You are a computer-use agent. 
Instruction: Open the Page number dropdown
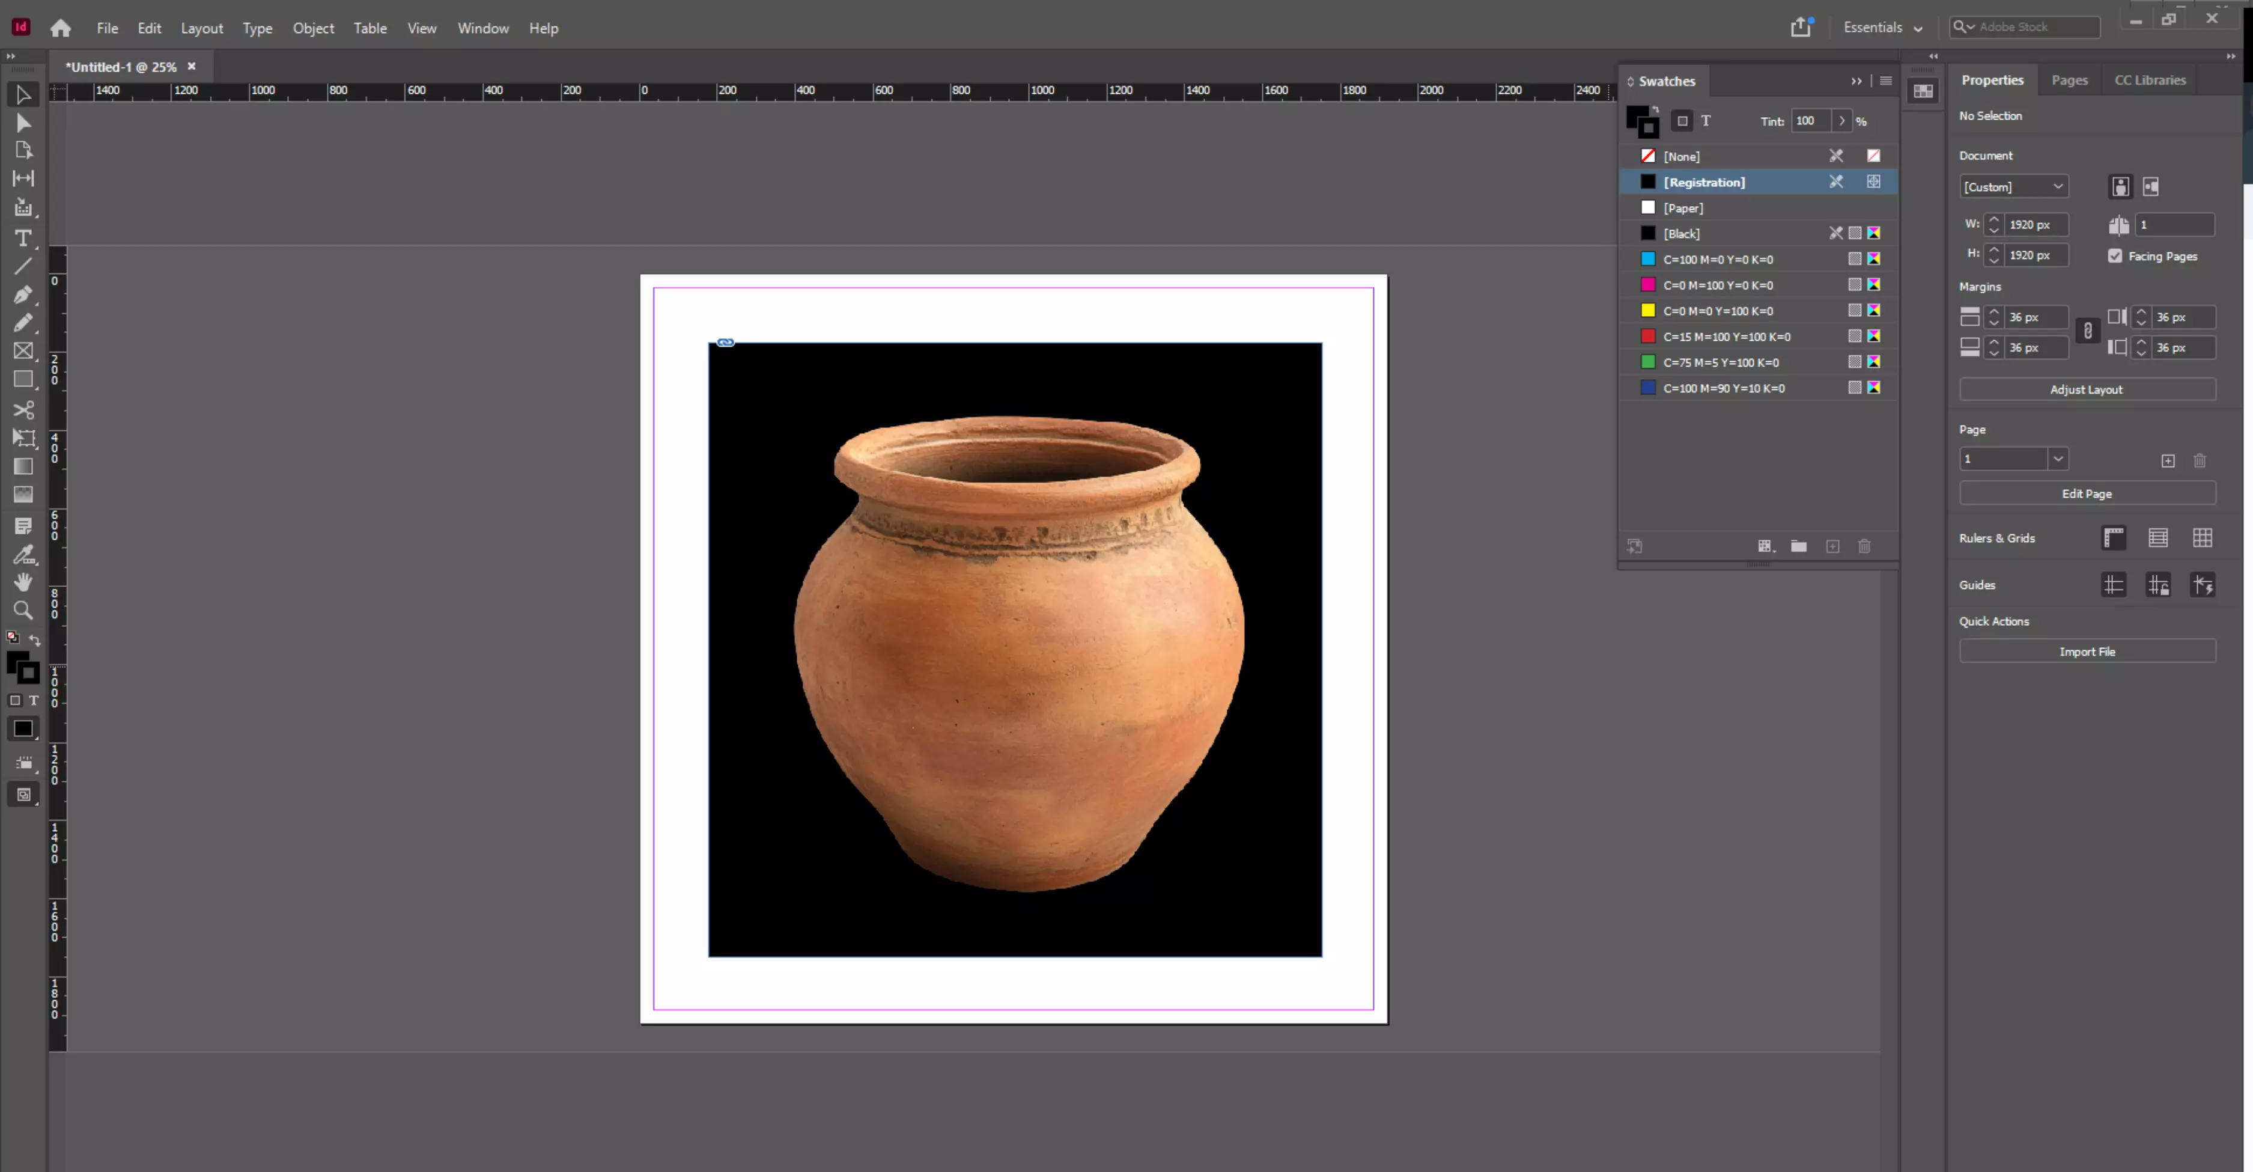click(2058, 459)
